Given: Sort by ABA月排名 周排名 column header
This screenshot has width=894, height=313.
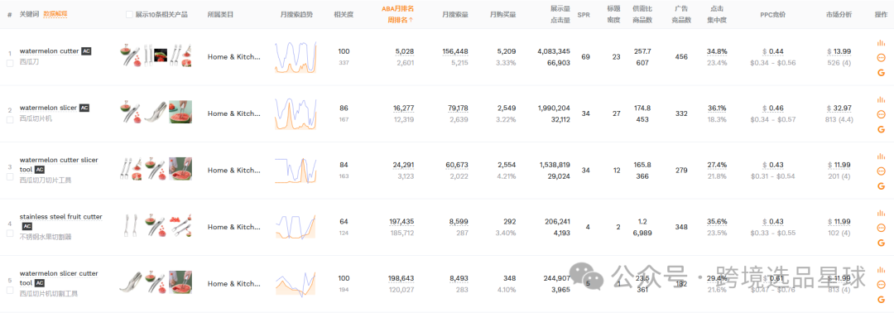Looking at the screenshot, I should click(397, 14).
